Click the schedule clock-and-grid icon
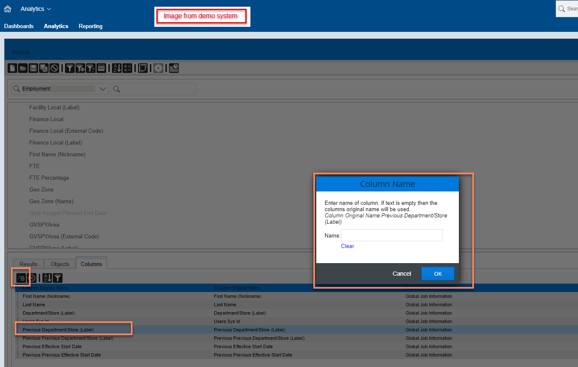The image size is (578, 367). (x=174, y=68)
